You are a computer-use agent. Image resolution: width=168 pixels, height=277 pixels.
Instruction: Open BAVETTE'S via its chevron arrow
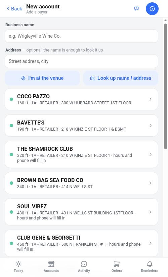[x=151, y=126]
